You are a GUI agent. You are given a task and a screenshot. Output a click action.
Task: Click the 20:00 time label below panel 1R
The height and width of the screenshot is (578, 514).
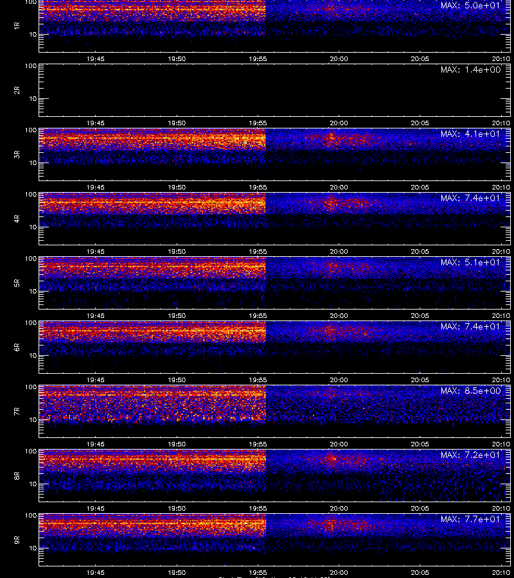(x=339, y=59)
